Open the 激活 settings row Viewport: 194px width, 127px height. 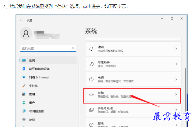coord(133,123)
